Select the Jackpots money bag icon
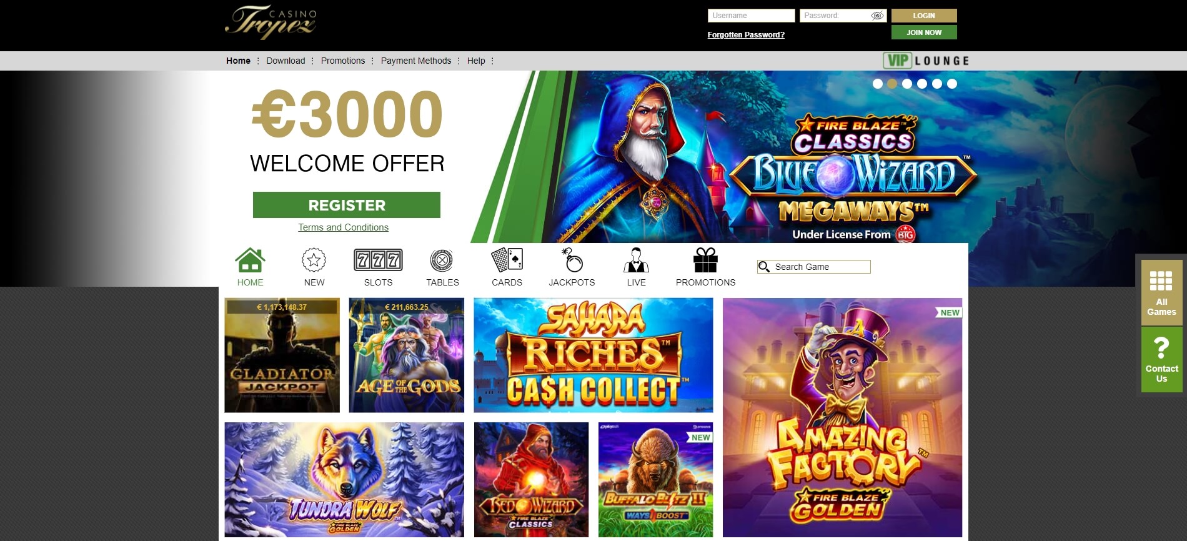Image resolution: width=1187 pixels, height=541 pixels. 572,260
